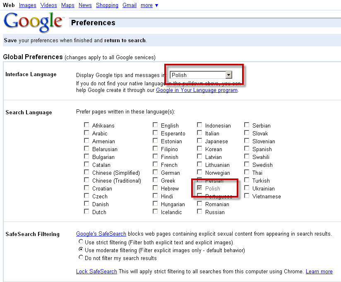Viewport: 341px width, 282px height.
Task: Click the Google logo
Action: point(33,23)
